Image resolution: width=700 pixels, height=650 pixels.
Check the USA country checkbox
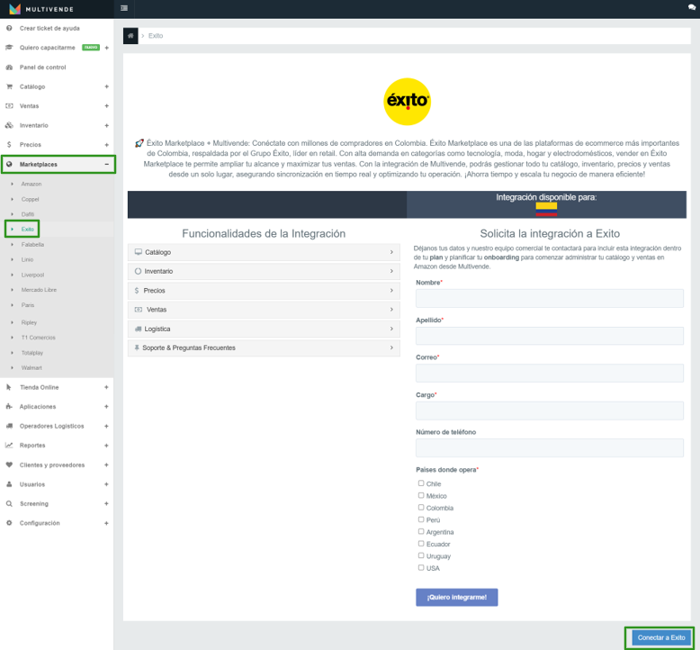(x=421, y=568)
